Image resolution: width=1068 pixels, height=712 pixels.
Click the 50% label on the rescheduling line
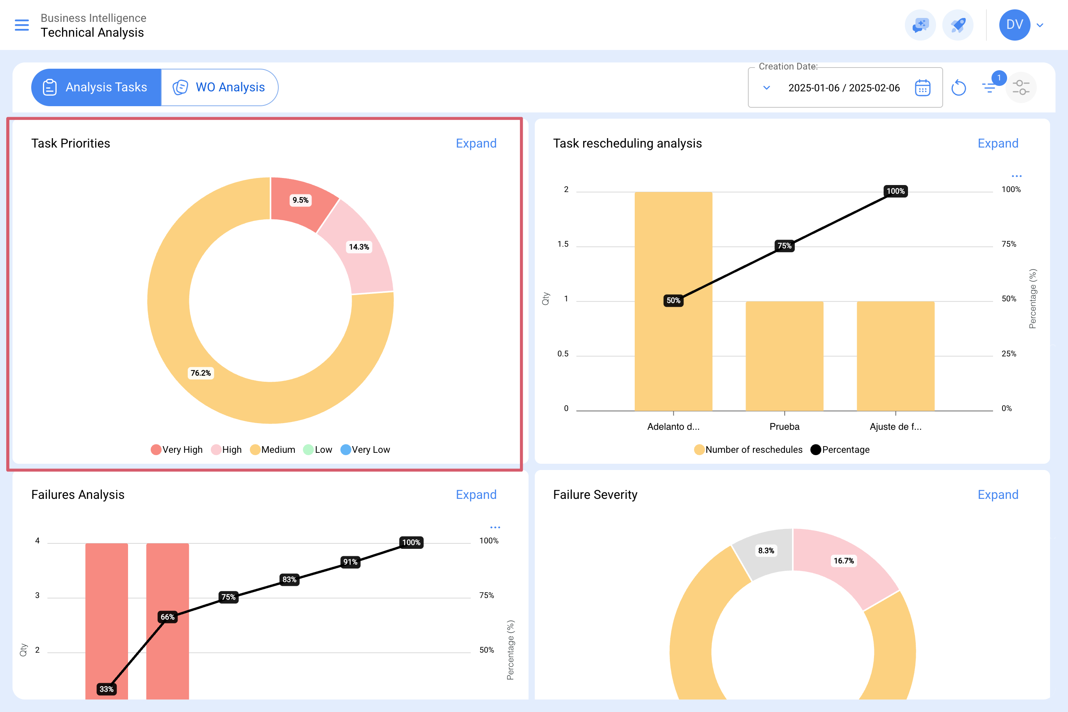coord(673,301)
